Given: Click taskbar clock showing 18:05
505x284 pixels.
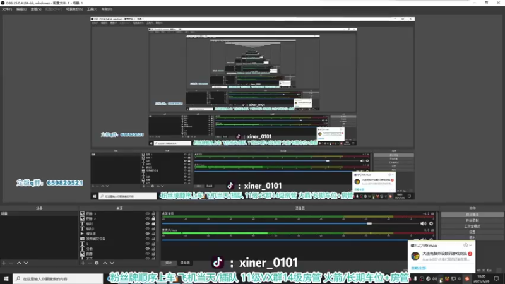Looking at the screenshot, I should pyautogui.click(x=482, y=279).
